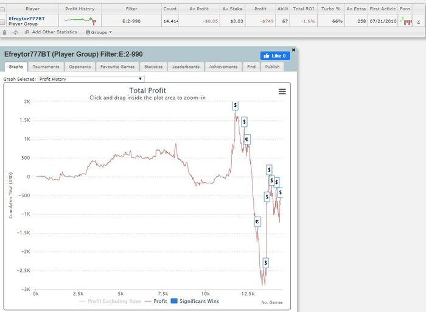Image resolution: width=426 pixels, height=312 pixels.
Task: Open the Publish tab
Action: coord(272,67)
